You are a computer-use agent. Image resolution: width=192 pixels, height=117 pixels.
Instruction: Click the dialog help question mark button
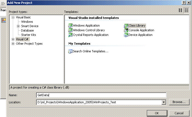(x=184, y=3)
